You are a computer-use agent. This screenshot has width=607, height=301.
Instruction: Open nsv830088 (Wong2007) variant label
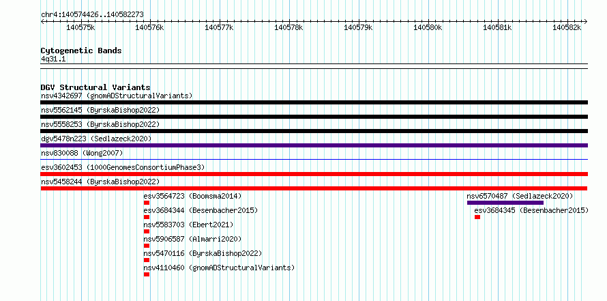(x=82, y=153)
